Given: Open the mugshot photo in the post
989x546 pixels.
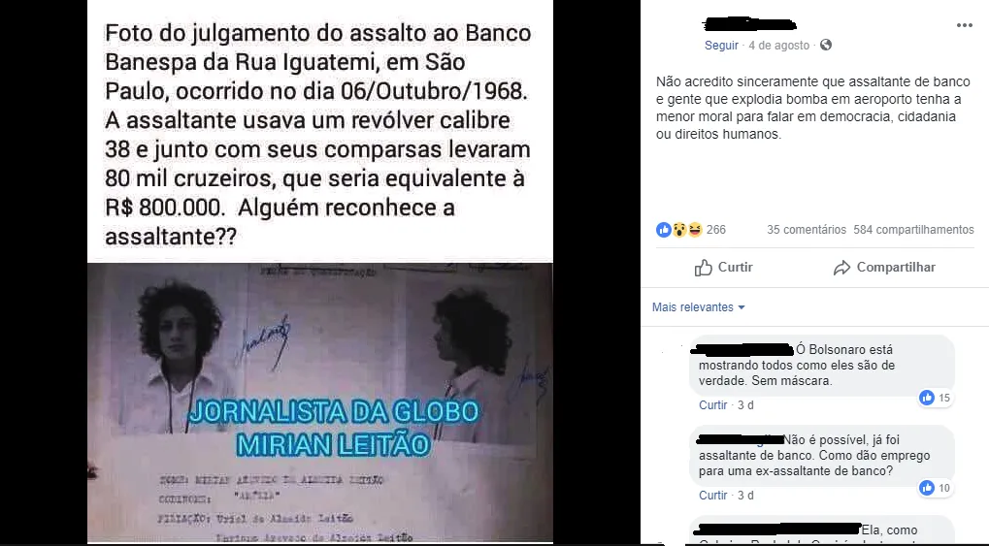Looking at the screenshot, I should 319,402.
